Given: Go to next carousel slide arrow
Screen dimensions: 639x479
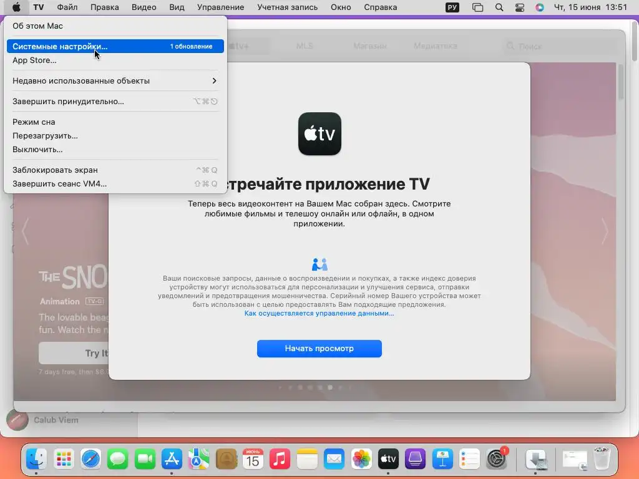Looking at the screenshot, I should [x=605, y=231].
